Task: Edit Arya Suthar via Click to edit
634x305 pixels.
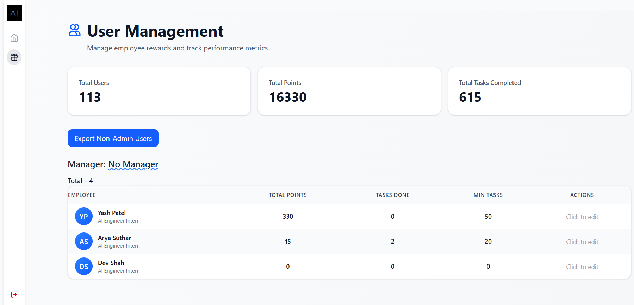Action: click(x=582, y=242)
